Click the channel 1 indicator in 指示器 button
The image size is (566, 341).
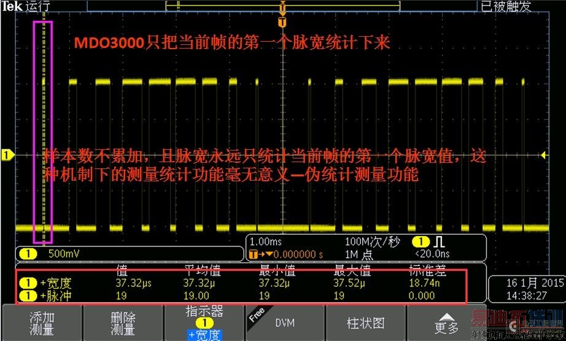click(204, 323)
